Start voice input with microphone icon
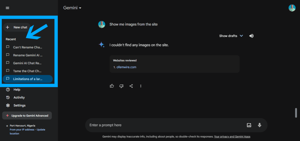300x141 pixels. (260, 125)
